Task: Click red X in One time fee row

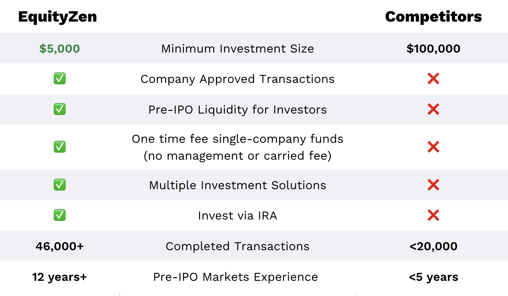Action: 433,147
